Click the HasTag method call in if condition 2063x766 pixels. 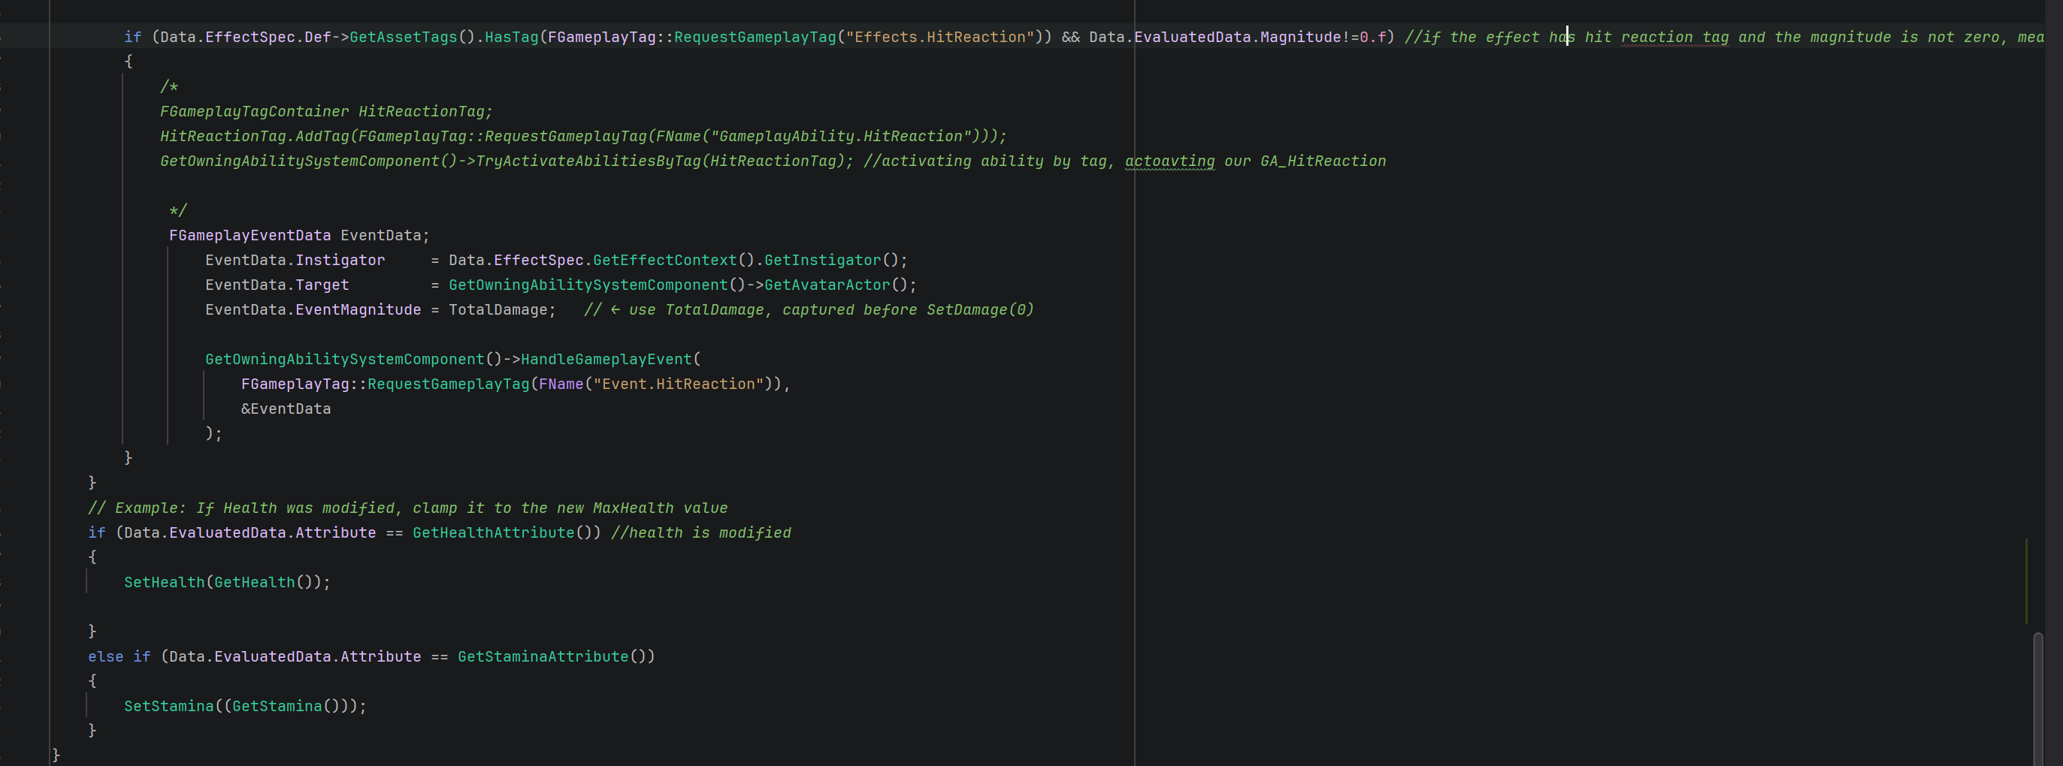tap(512, 38)
